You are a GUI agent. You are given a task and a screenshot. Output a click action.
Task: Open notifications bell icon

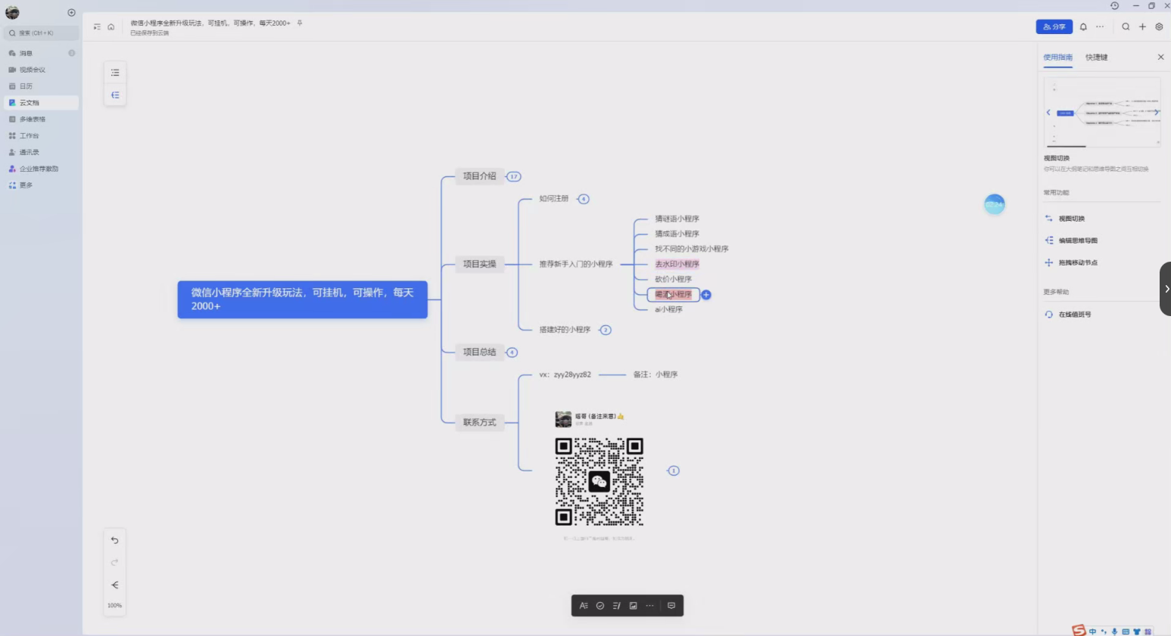[1083, 26]
